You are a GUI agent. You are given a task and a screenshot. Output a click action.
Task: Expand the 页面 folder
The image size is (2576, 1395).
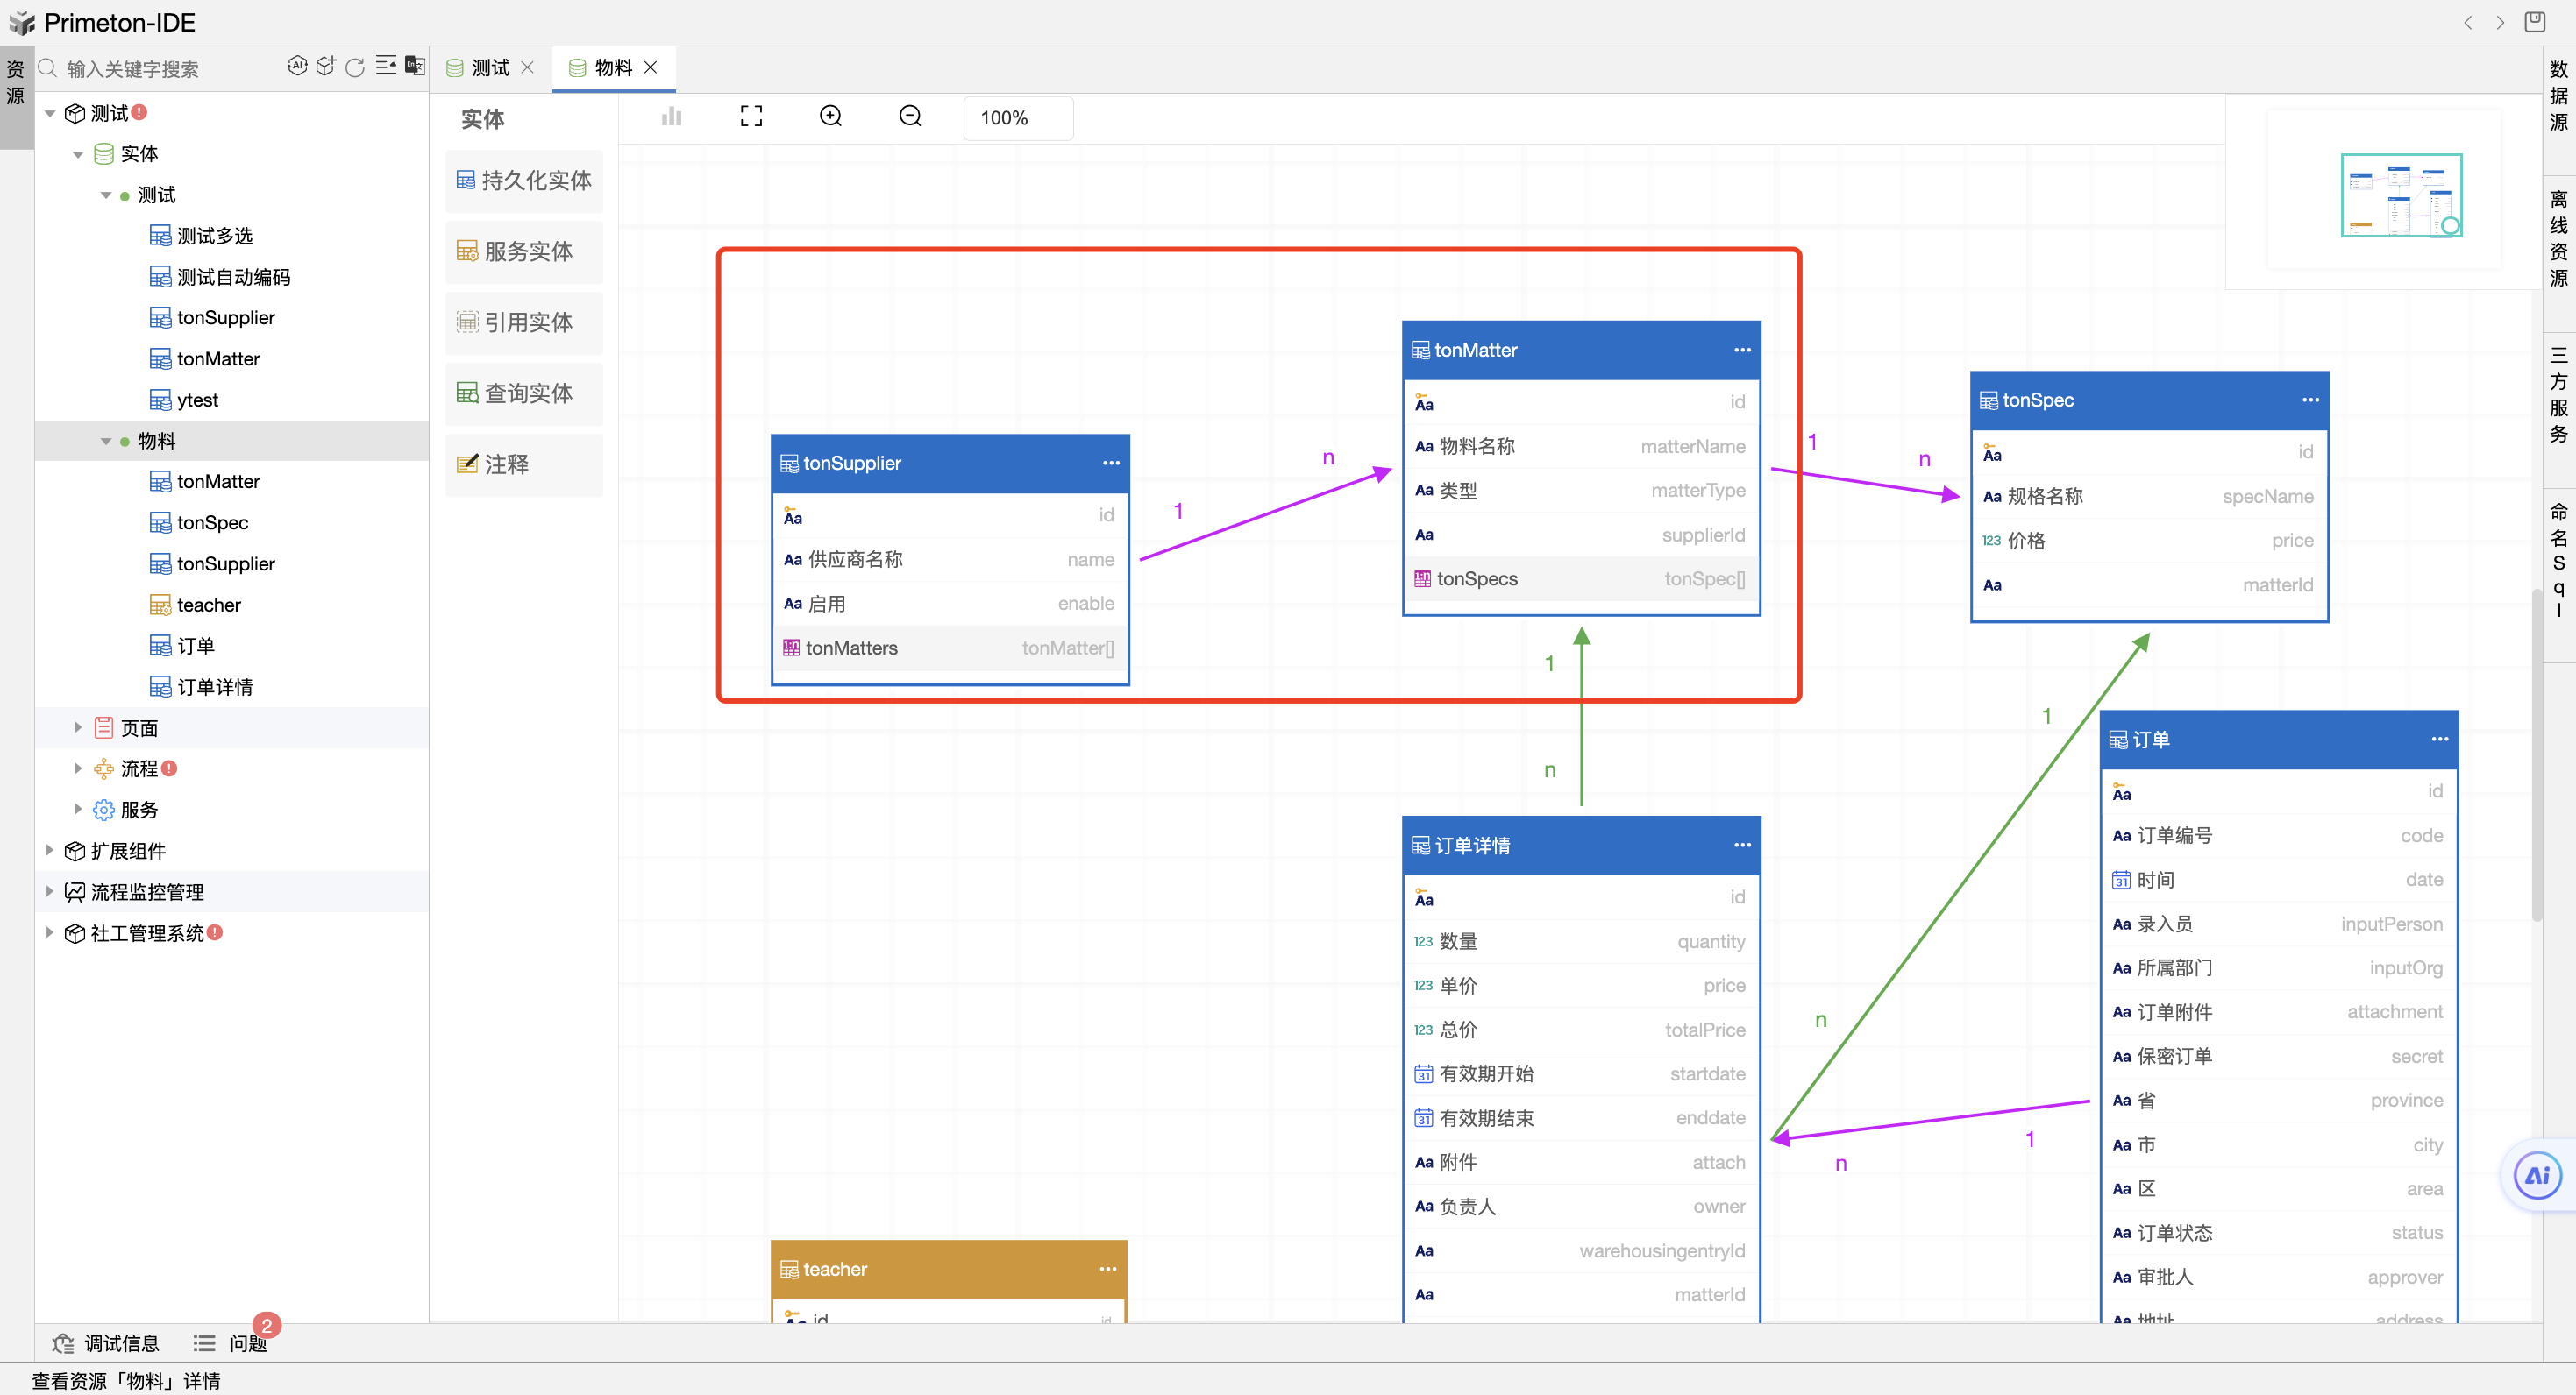(78, 727)
